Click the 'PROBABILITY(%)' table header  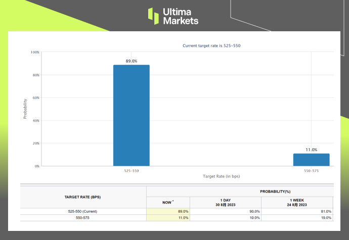pos(275,192)
